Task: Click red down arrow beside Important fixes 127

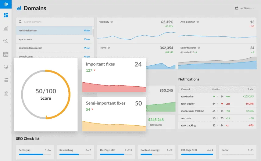Action: pyautogui.click(x=95, y=70)
